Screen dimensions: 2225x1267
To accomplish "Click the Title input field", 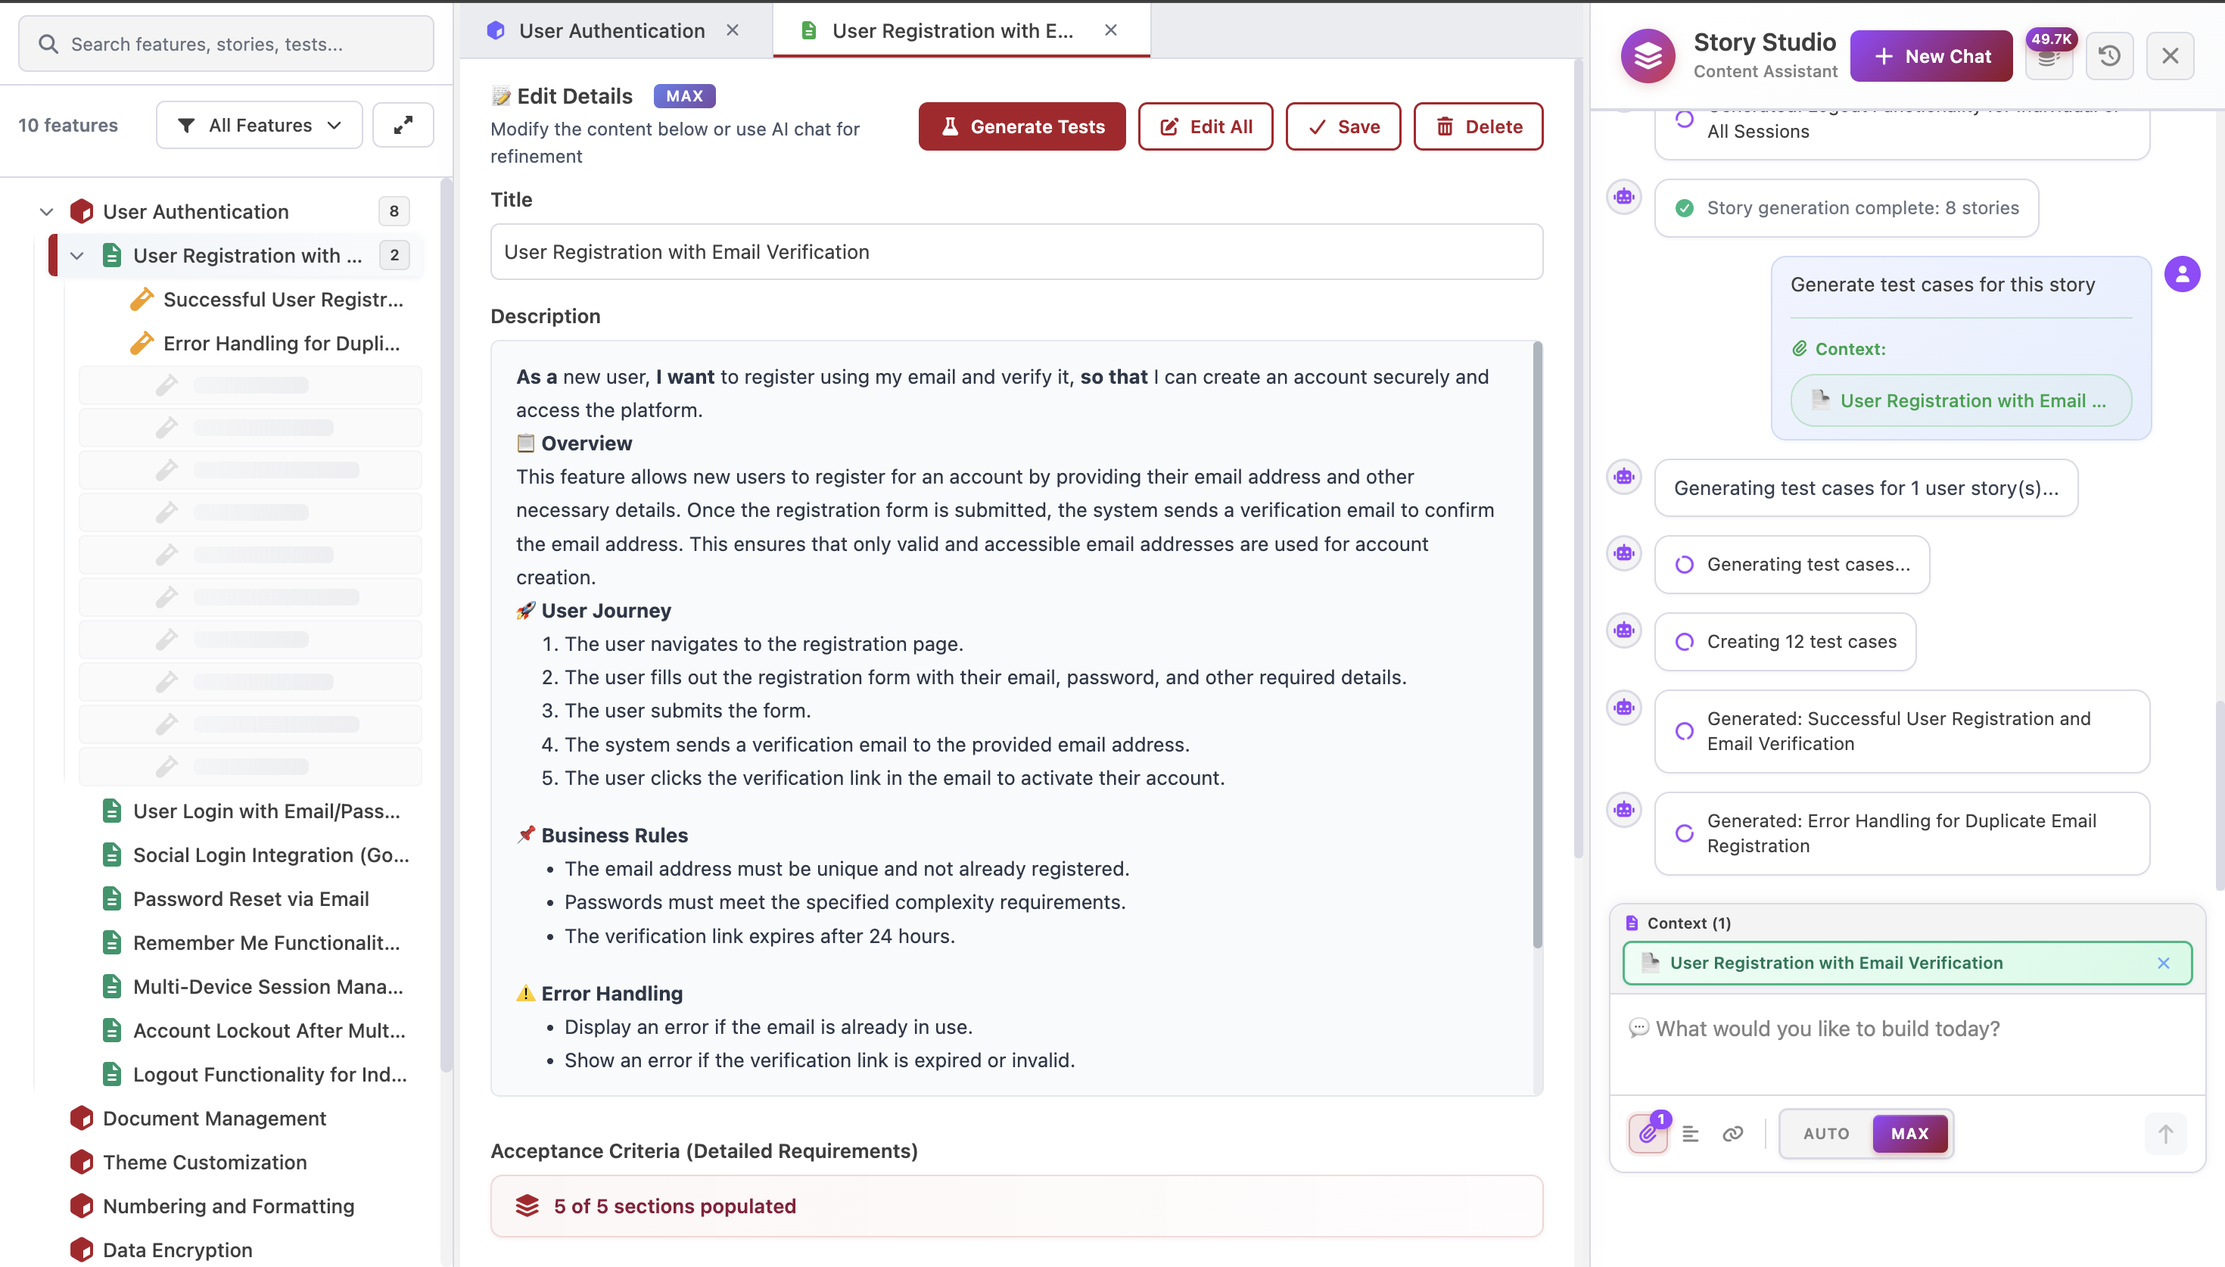I will click(x=1016, y=252).
